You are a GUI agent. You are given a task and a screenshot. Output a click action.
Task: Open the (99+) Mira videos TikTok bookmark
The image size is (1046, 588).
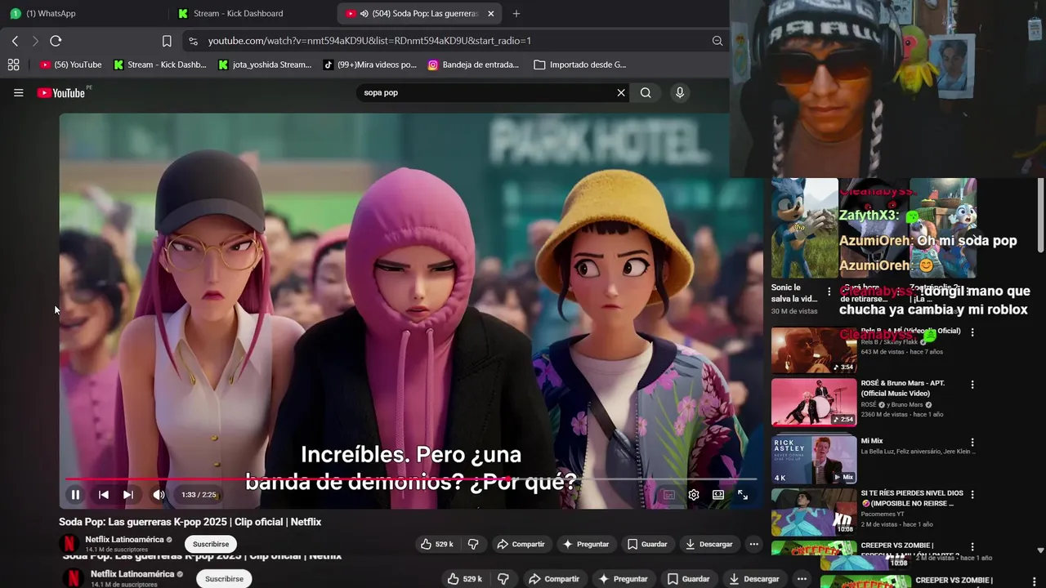[369, 65]
